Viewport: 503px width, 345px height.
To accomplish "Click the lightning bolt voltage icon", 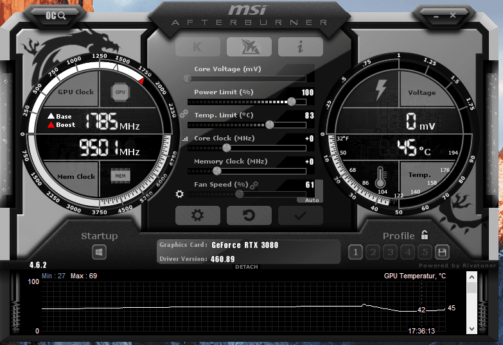I will click(381, 90).
